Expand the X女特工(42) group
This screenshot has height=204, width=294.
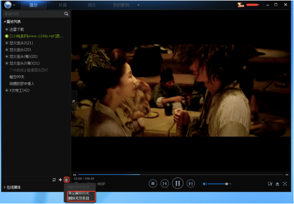pyautogui.click(x=6, y=90)
